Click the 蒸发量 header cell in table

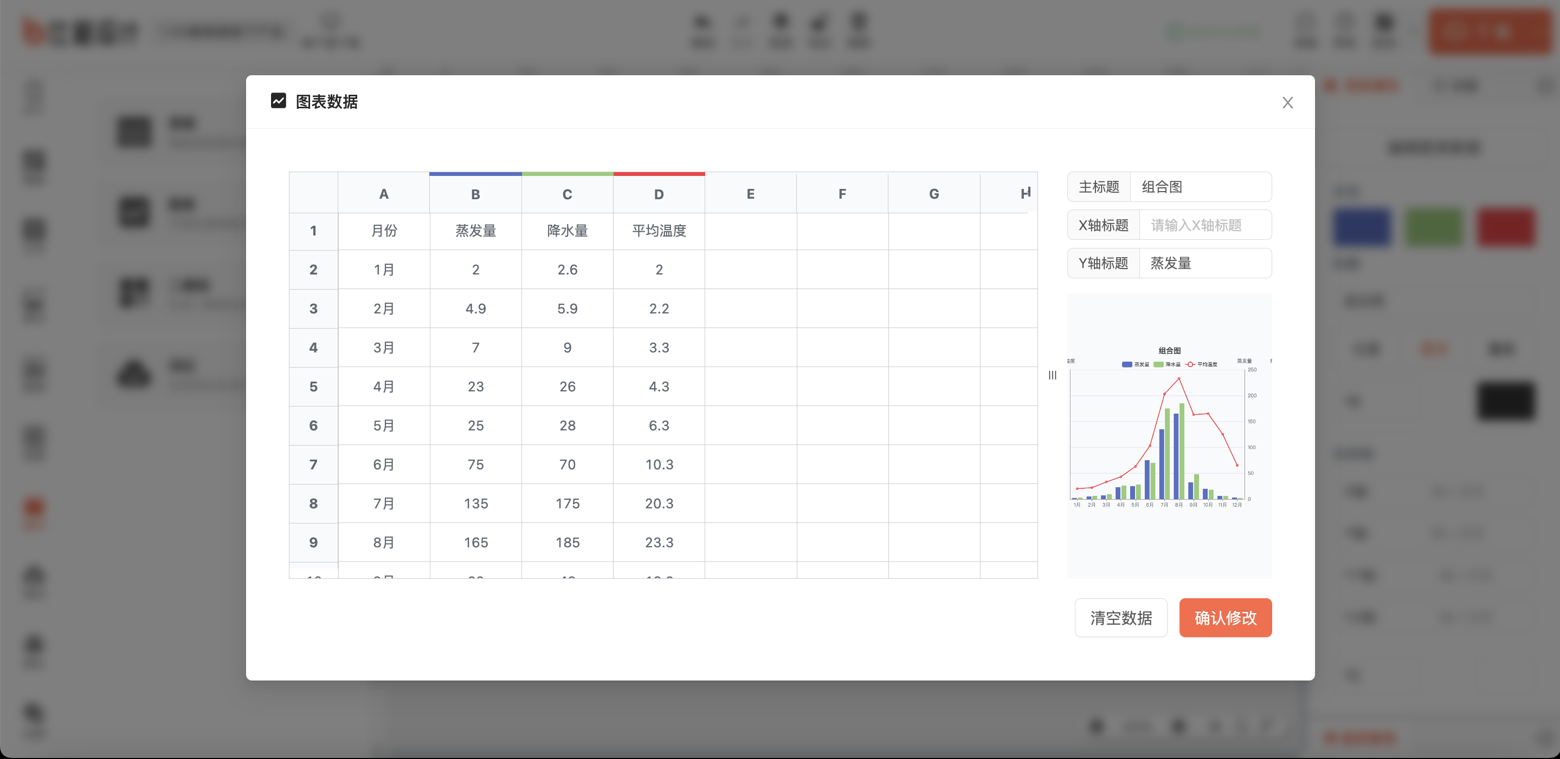point(475,231)
